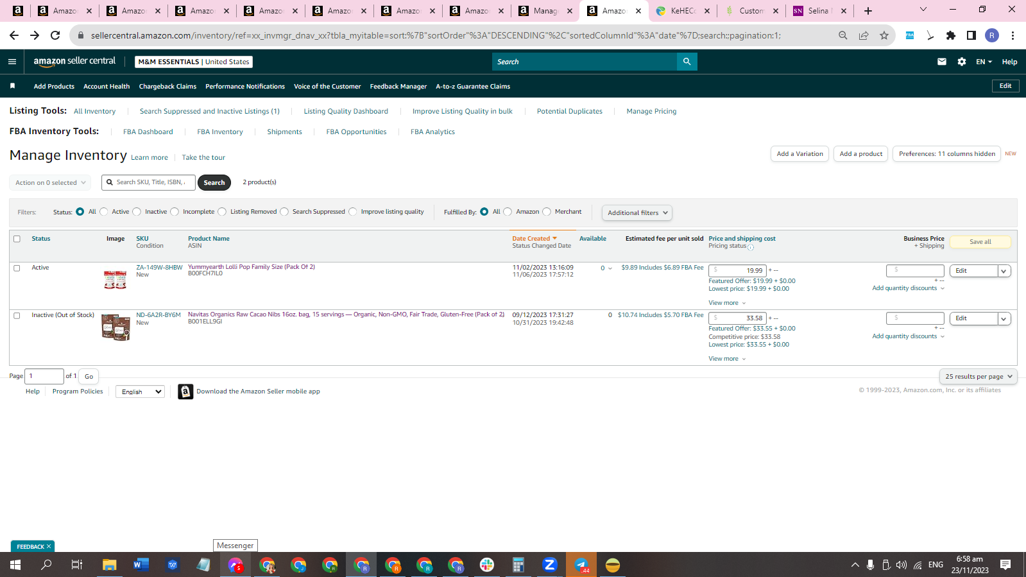Select Fulfilled By Merchant radio button

pyautogui.click(x=547, y=212)
